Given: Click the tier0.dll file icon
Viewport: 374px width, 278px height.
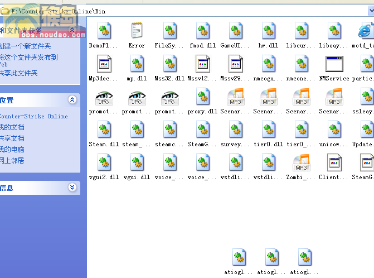Looking at the screenshot, I should click(x=268, y=130).
